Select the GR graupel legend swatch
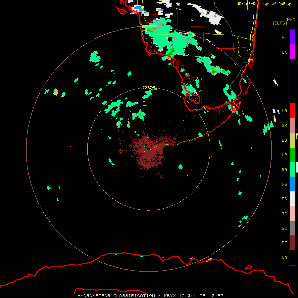298x298 pixels. tap(292, 125)
